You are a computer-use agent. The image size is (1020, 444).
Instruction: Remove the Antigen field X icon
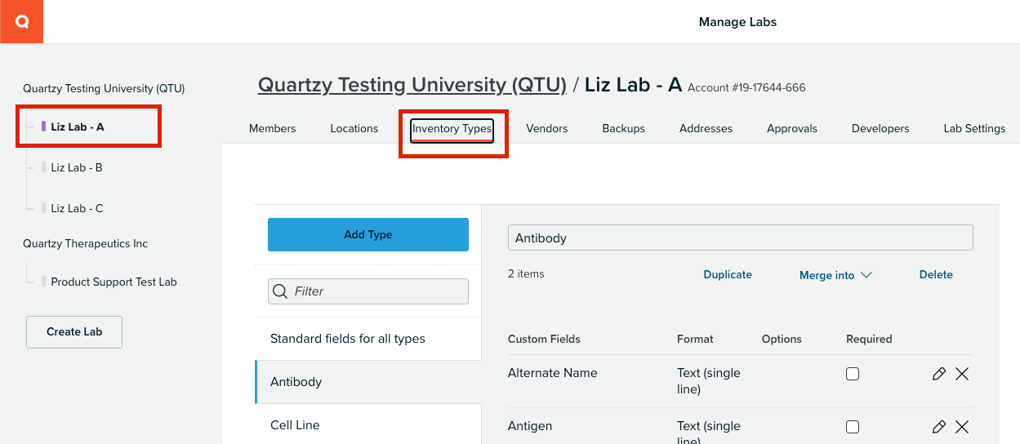tap(962, 427)
